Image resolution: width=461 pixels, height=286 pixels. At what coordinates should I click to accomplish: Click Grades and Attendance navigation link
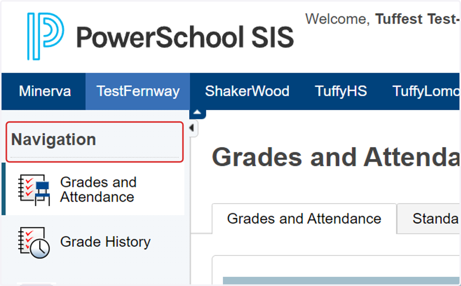click(98, 189)
